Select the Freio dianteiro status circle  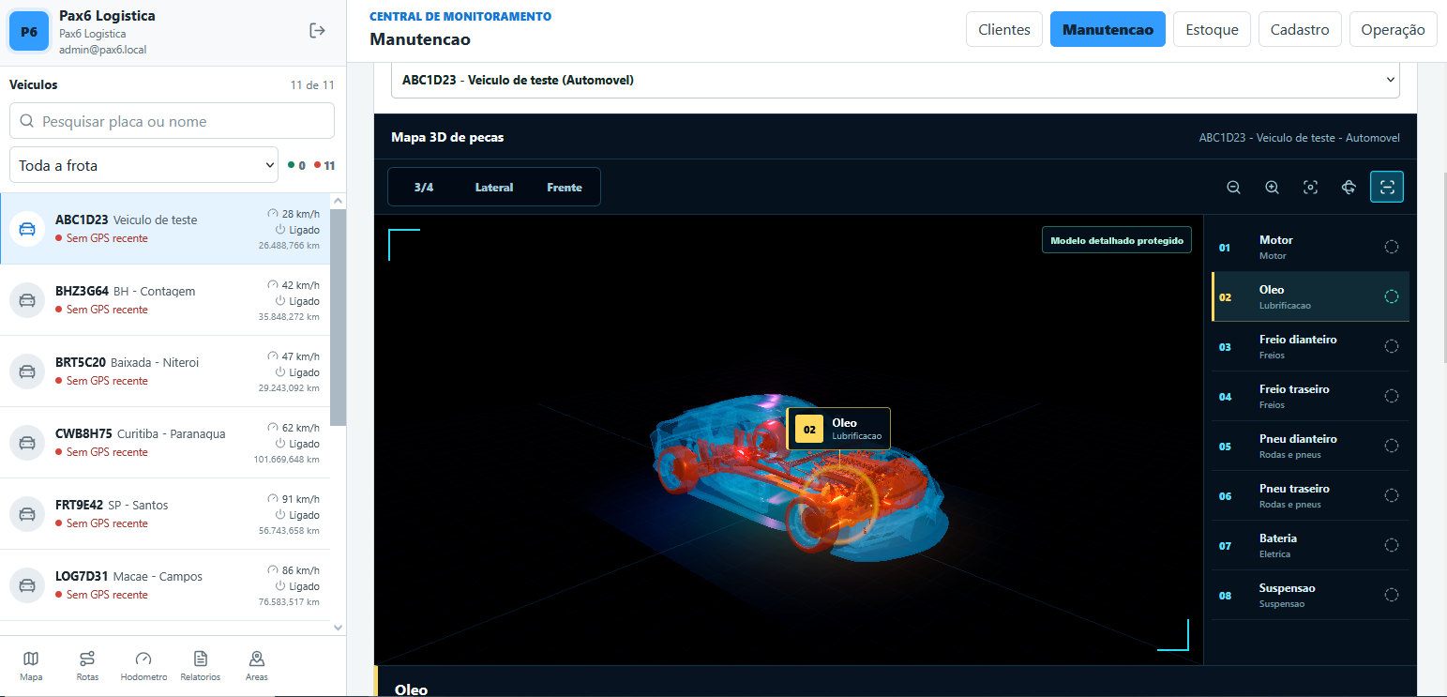pos(1392,346)
